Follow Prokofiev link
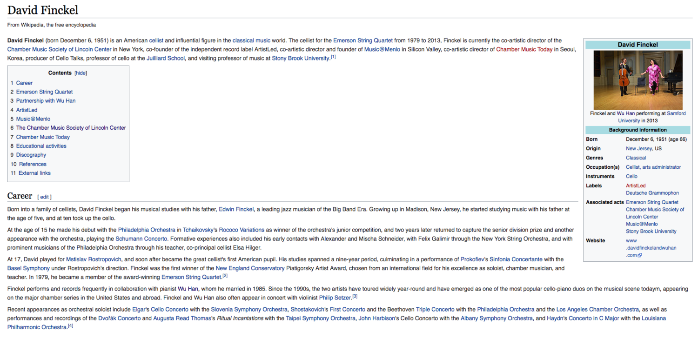Image resolution: width=698 pixels, height=338 pixels. tap(474, 259)
